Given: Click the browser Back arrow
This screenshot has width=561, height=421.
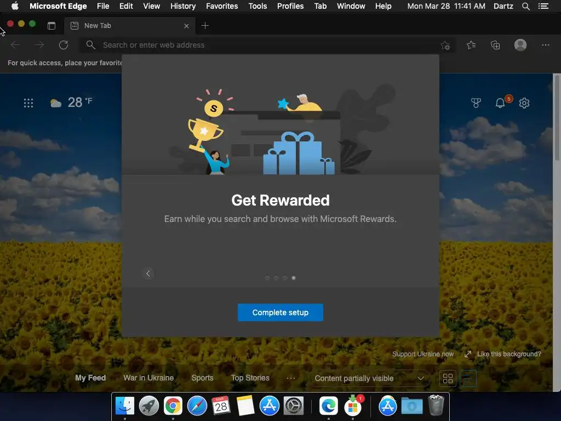Looking at the screenshot, I should (15, 45).
